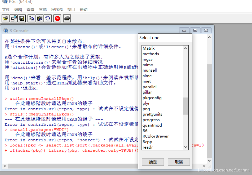252x175 pixels.
Task: Open the 窗口 menu
Action: click(x=71, y=10)
